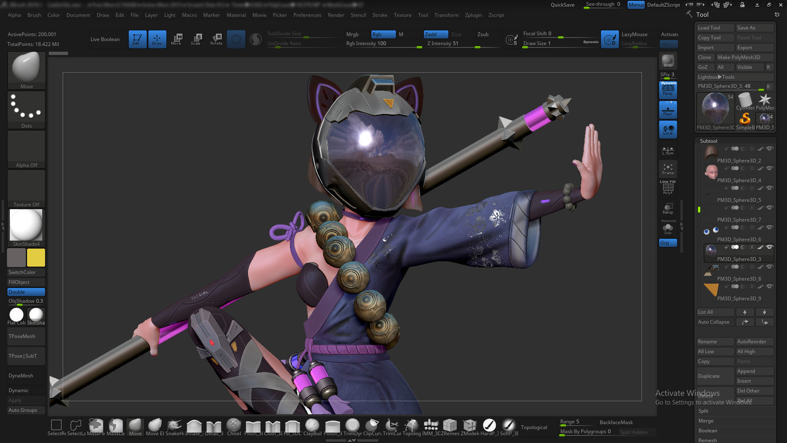Click the Frame view button

tap(668, 169)
